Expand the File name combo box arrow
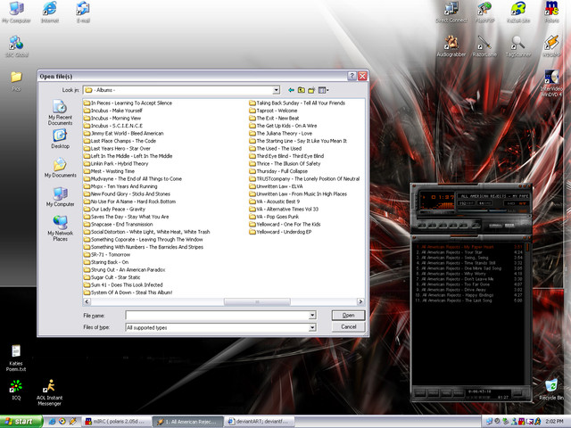Image resolution: width=571 pixels, height=428 pixels. [x=312, y=315]
